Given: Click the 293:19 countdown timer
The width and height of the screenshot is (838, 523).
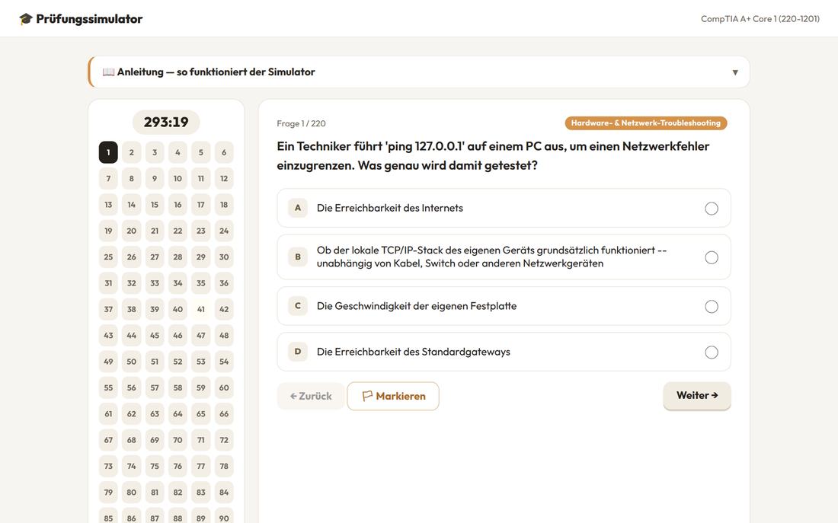Looking at the screenshot, I should (x=166, y=123).
